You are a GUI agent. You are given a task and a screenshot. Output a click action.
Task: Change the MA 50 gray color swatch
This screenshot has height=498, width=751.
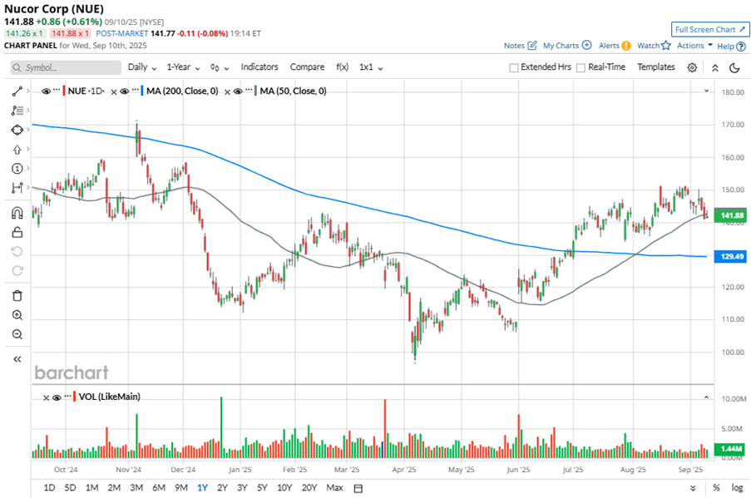[x=256, y=91]
